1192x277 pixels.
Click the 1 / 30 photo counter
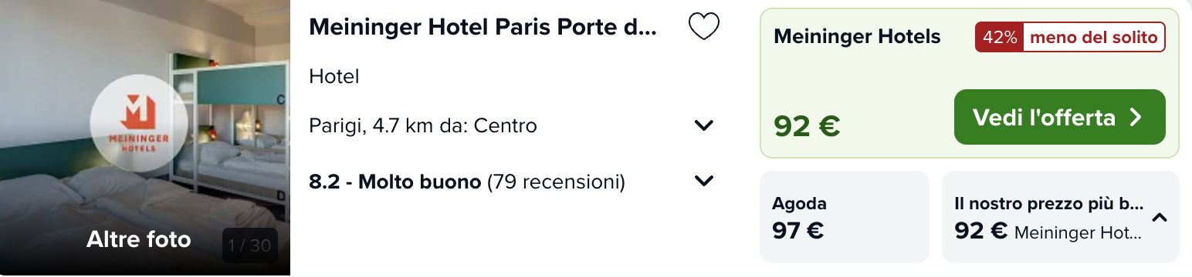pos(249,245)
